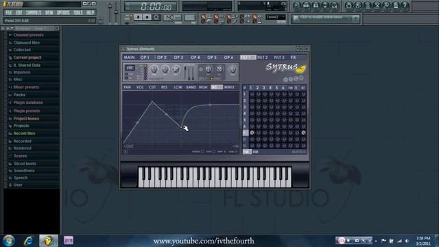Expand the Current project folder
The image size is (439, 247).
click(27, 58)
